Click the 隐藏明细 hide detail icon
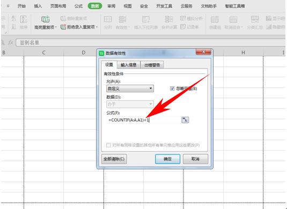287x209 pixels. point(269,27)
